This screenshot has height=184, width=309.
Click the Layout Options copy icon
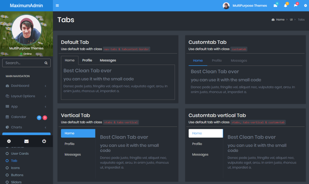pos(7,96)
